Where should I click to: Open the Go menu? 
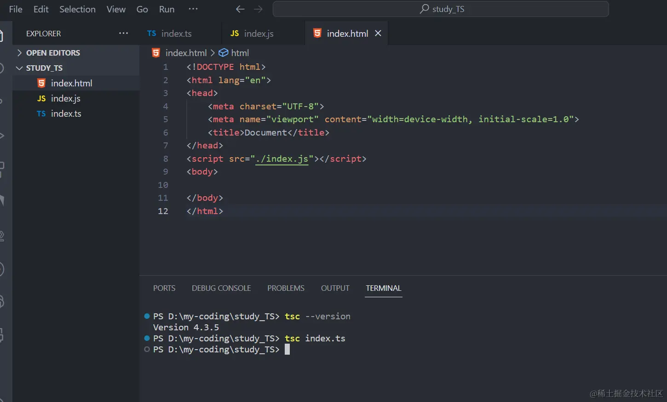[142, 9]
